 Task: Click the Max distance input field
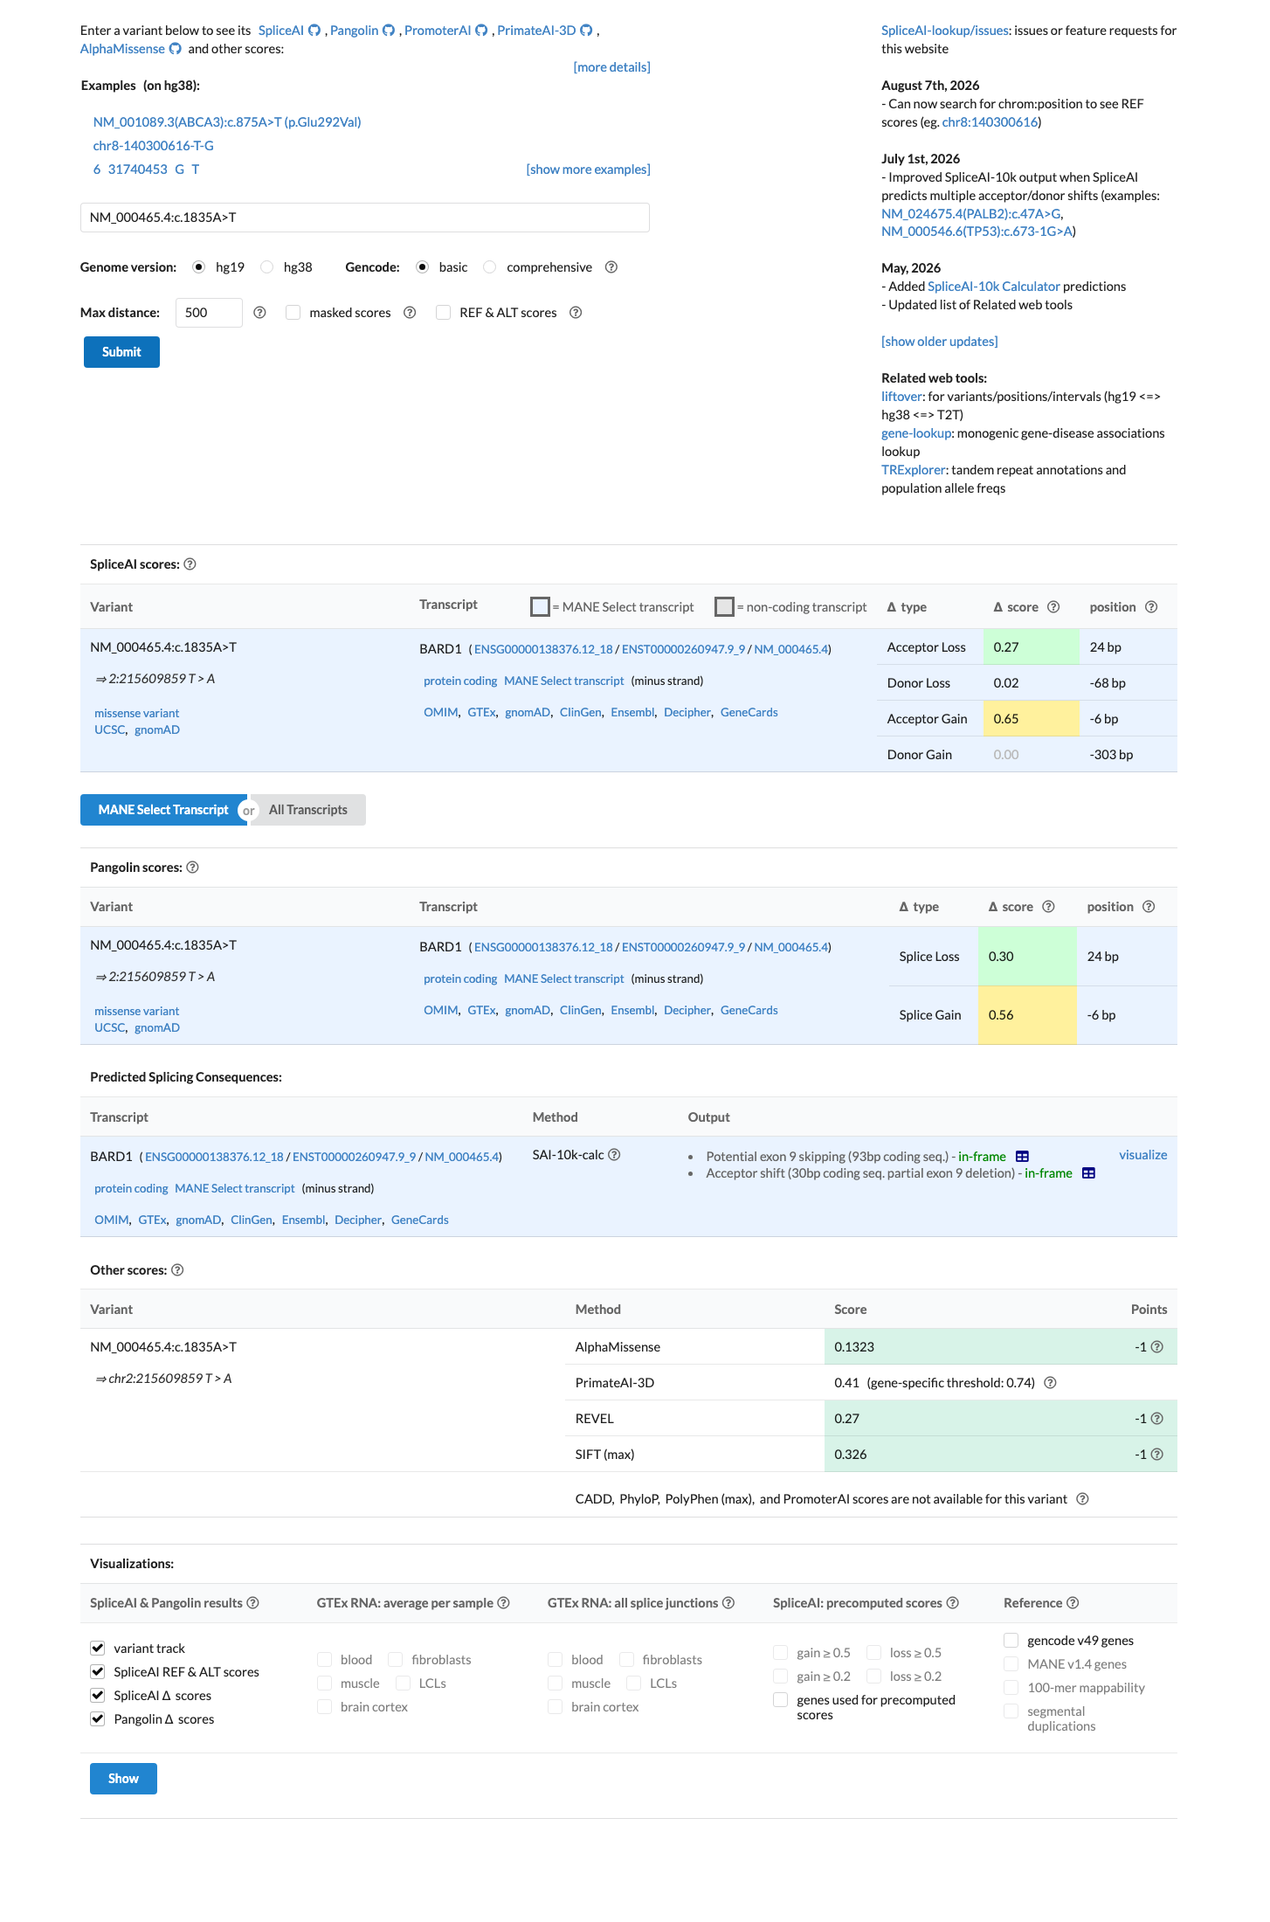209,313
